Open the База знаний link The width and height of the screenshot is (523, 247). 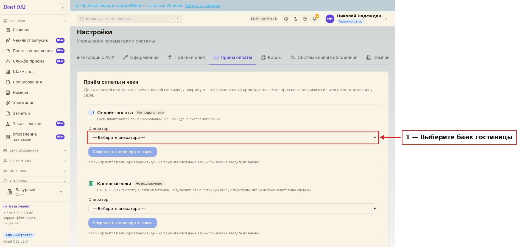(17, 206)
